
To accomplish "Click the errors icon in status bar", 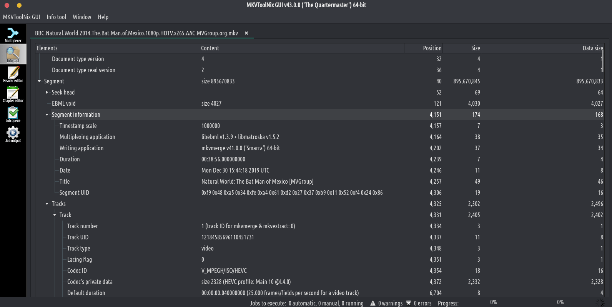I will pos(409,303).
